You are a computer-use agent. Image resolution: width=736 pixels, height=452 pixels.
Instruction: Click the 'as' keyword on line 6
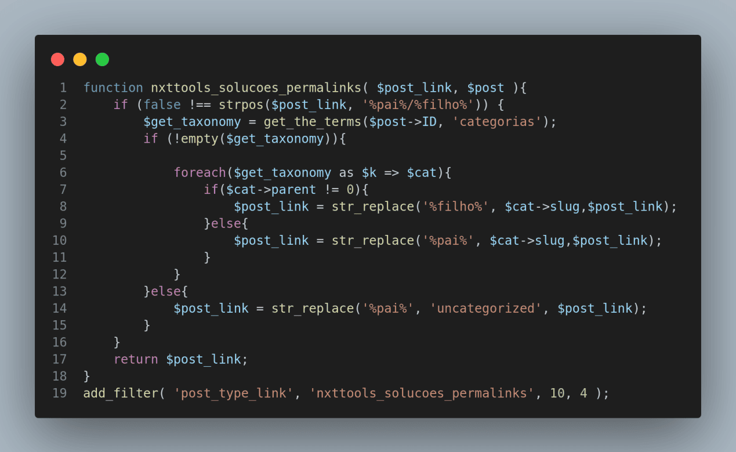(347, 172)
